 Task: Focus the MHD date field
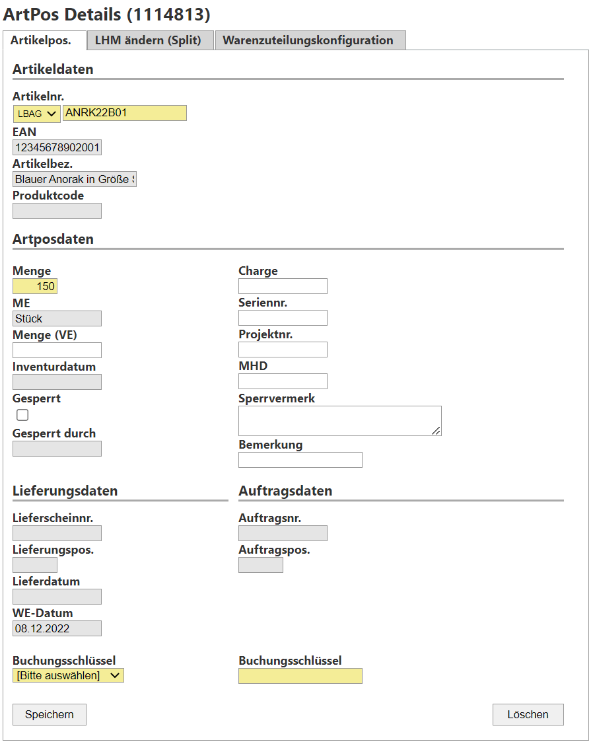coord(283,381)
